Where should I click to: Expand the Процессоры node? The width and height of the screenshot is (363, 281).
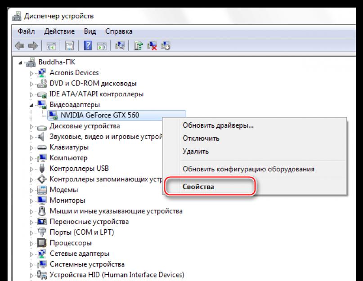click(x=31, y=243)
